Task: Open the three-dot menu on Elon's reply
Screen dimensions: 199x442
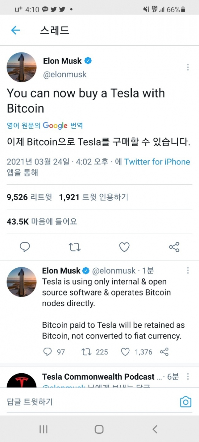Action: 188,271
